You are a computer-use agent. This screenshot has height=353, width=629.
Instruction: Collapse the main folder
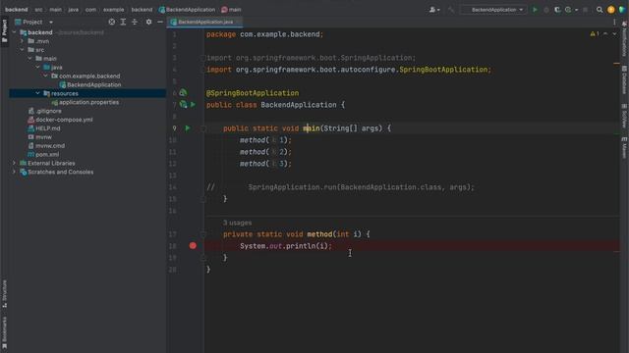point(30,59)
